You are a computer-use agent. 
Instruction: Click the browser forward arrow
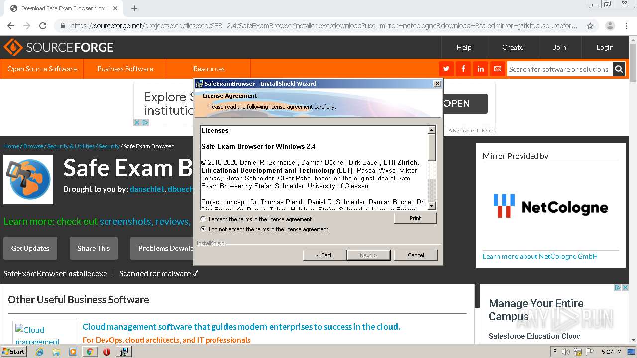click(x=27, y=26)
